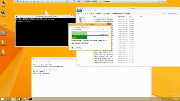Open Quick Access Toolbar dropdown in Explorer title
Image resolution: width=180 pixels, height=101 pixels.
tap(84, 8)
